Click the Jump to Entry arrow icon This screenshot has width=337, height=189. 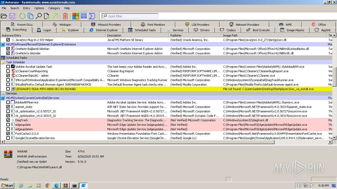(x=55, y=16)
